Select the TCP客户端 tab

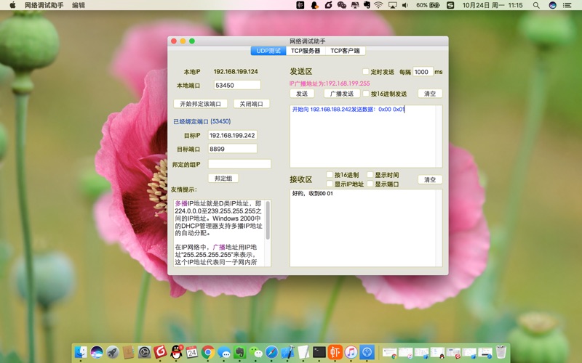(x=345, y=51)
